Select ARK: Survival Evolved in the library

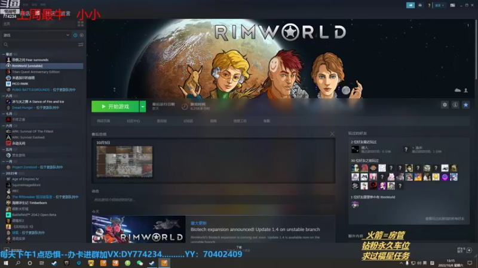coord(28,138)
